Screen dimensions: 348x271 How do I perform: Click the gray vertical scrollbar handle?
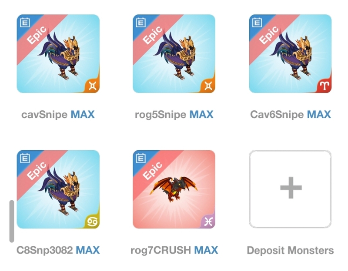click(12, 221)
